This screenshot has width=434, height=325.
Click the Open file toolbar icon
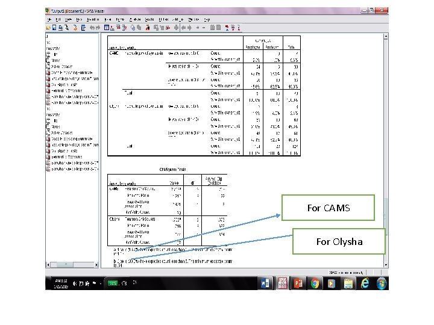click(48, 28)
